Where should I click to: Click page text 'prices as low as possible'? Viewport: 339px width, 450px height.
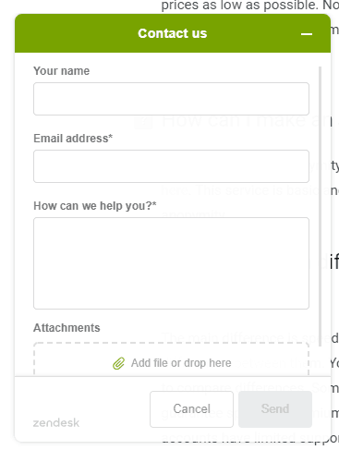point(239,6)
